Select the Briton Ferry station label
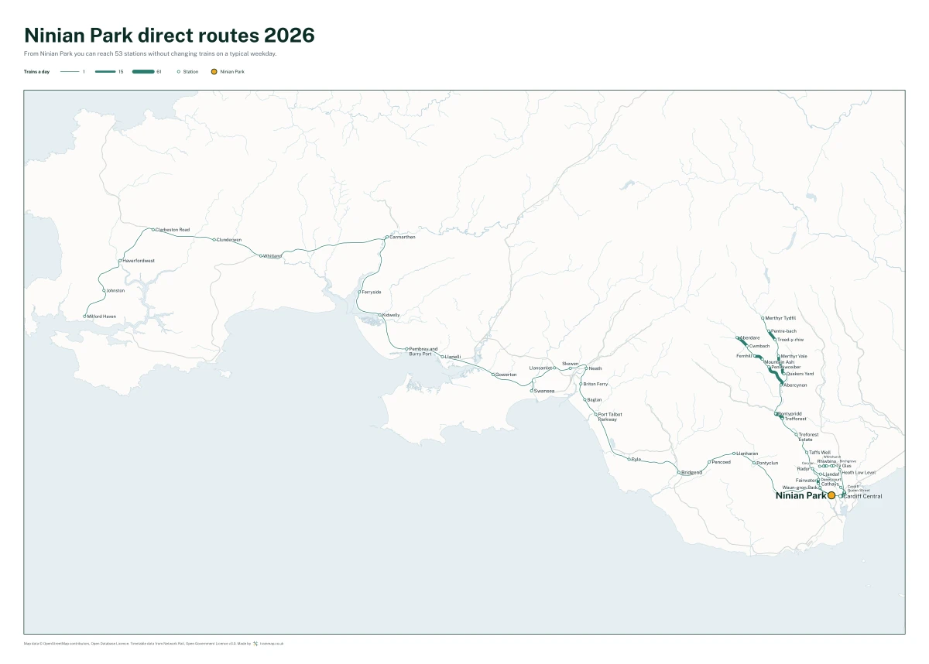 595,384
